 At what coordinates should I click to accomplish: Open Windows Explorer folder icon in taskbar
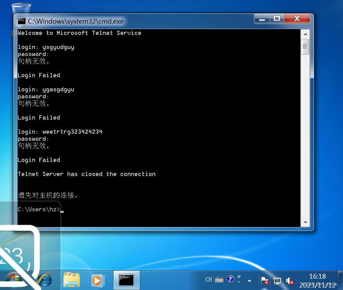coord(71,280)
